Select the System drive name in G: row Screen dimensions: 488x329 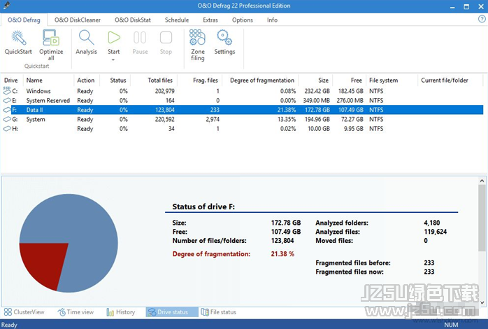36,119
